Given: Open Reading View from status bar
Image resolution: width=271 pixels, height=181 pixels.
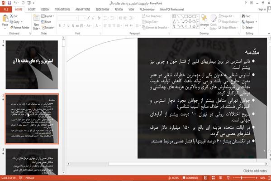Looking at the screenshot, I should tap(221, 178).
